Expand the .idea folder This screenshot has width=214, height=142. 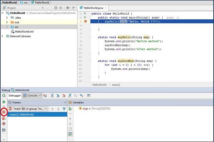click(7, 18)
